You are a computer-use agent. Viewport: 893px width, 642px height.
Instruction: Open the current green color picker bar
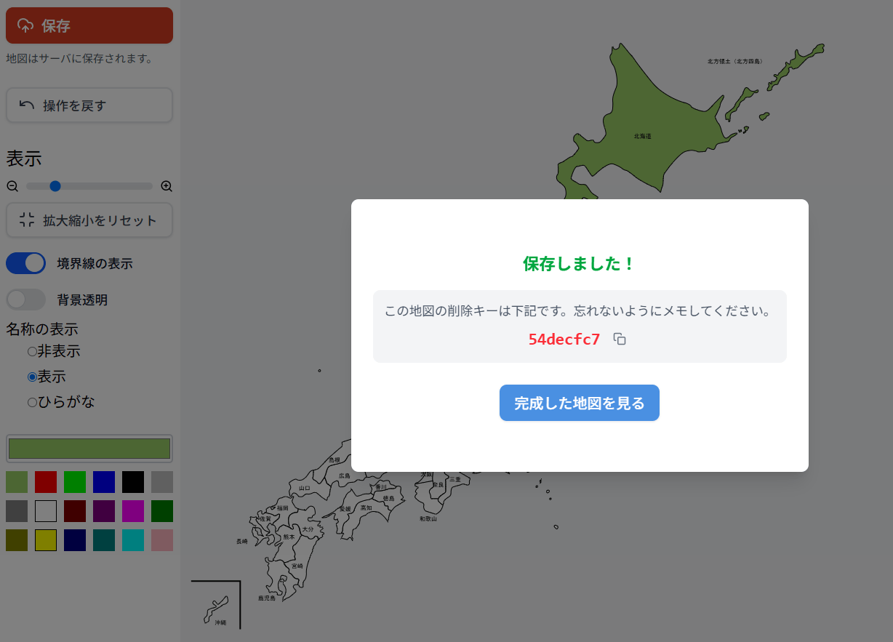click(x=89, y=449)
